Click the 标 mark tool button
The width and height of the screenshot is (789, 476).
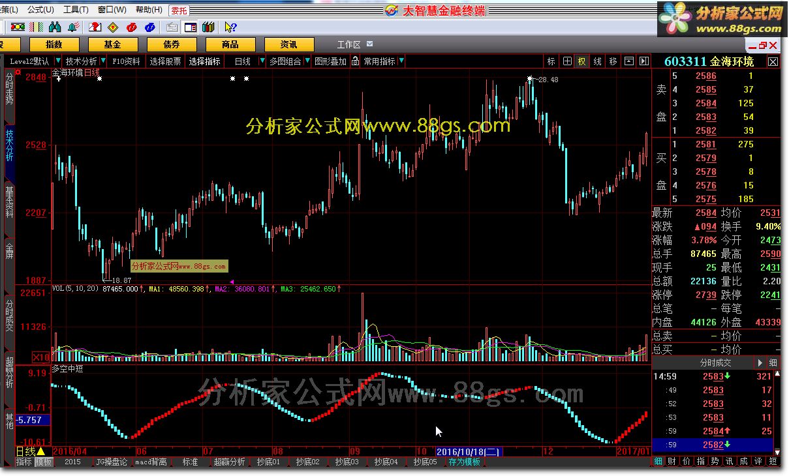(x=551, y=61)
